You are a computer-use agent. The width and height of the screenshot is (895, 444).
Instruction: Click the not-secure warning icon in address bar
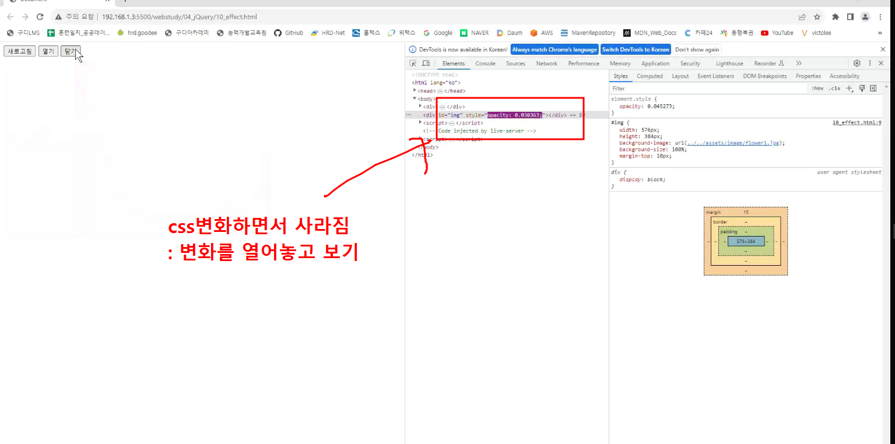59,17
